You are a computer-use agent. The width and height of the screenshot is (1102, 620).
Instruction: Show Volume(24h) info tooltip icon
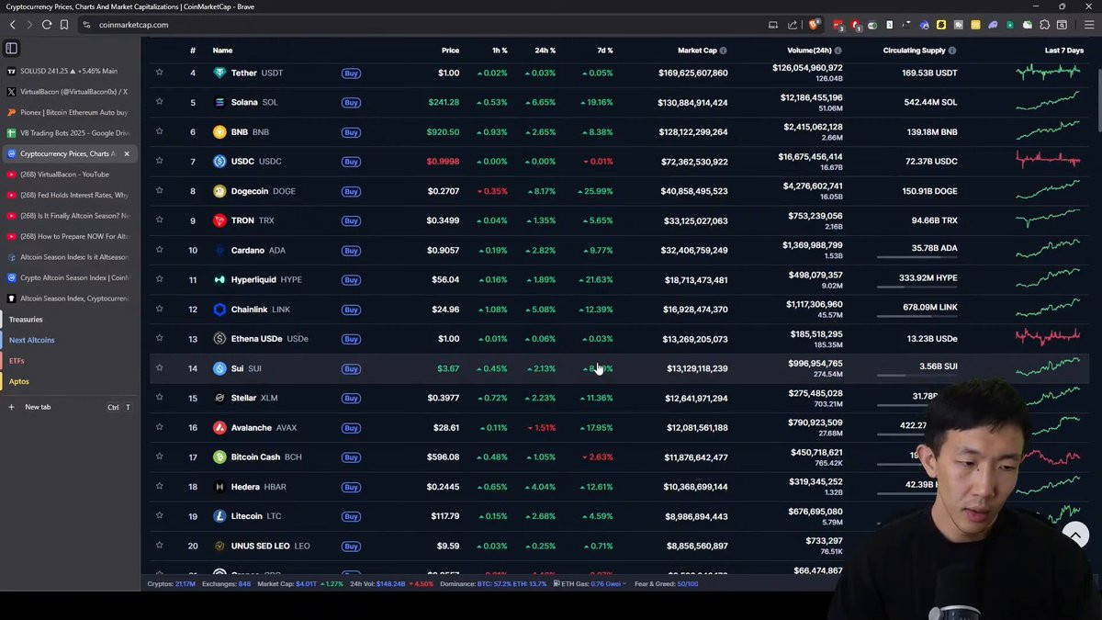coord(838,51)
